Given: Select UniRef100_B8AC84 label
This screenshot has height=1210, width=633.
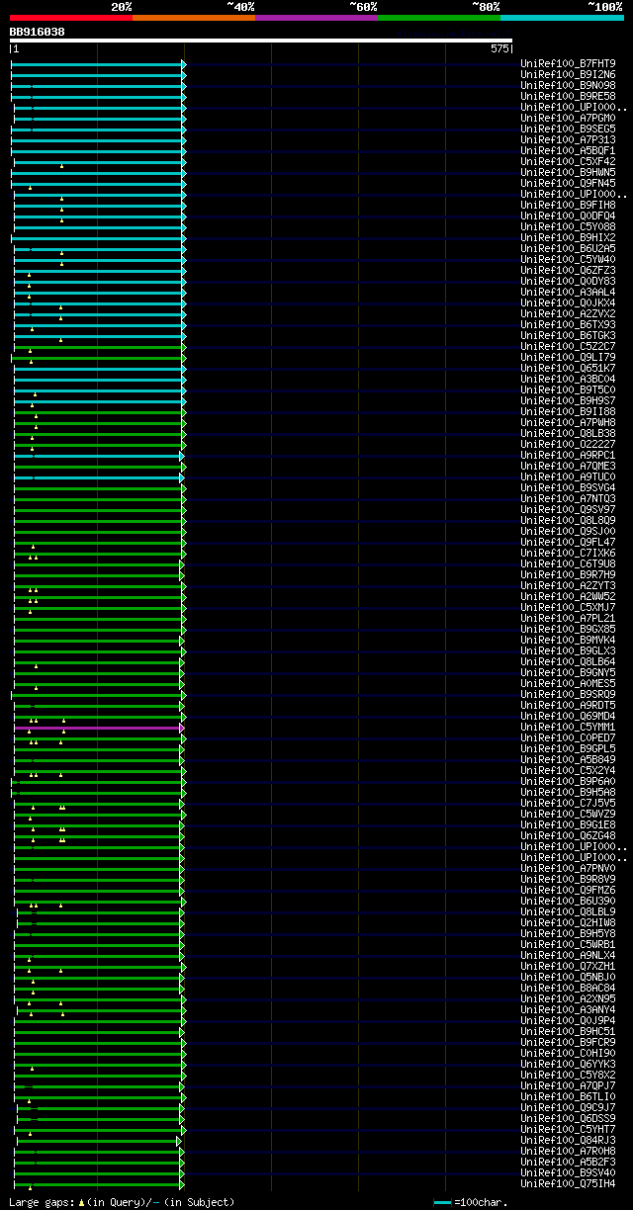Looking at the screenshot, I should coord(568,989).
